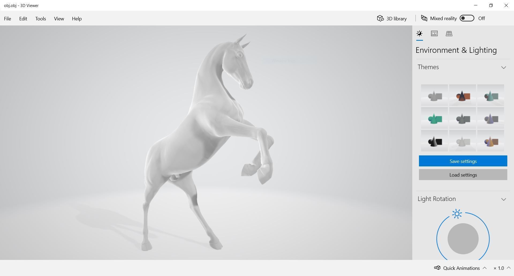Click the sun handle on light rotation ring
The image size is (514, 276).
tap(457, 214)
